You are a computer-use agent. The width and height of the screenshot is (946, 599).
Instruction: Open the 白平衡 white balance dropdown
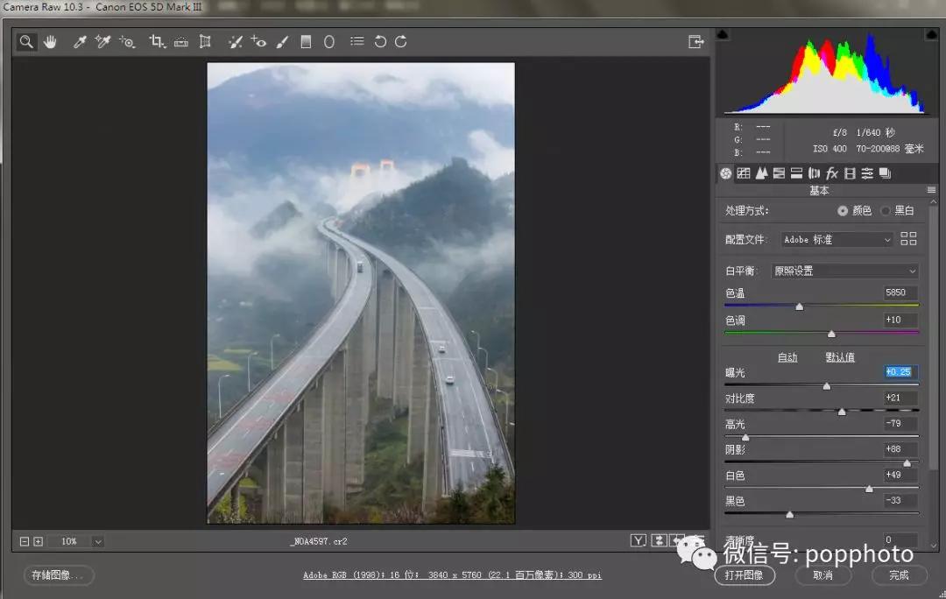pyautogui.click(x=844, y=271)
